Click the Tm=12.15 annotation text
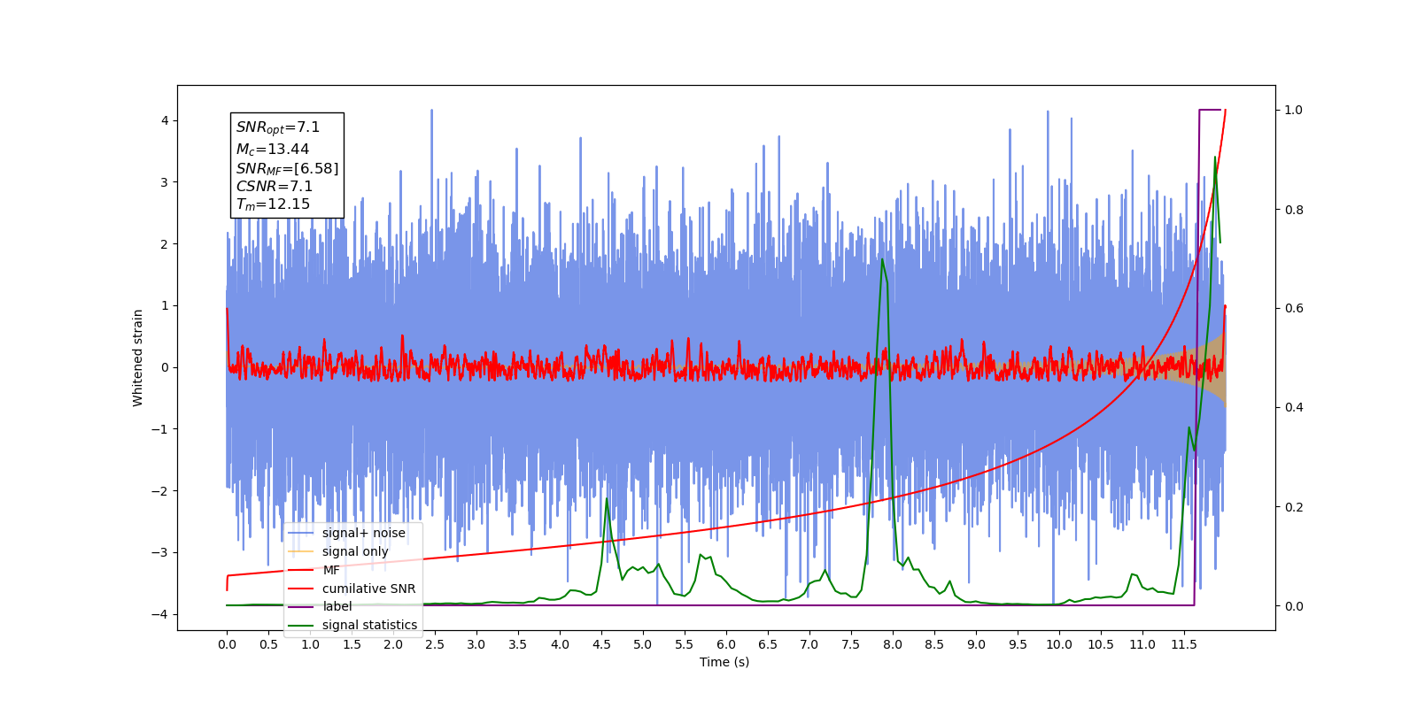 [273, 204]
